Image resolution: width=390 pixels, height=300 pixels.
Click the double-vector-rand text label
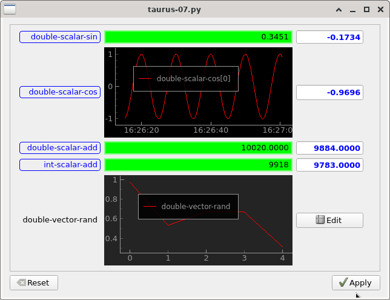[x=60, y=220]
